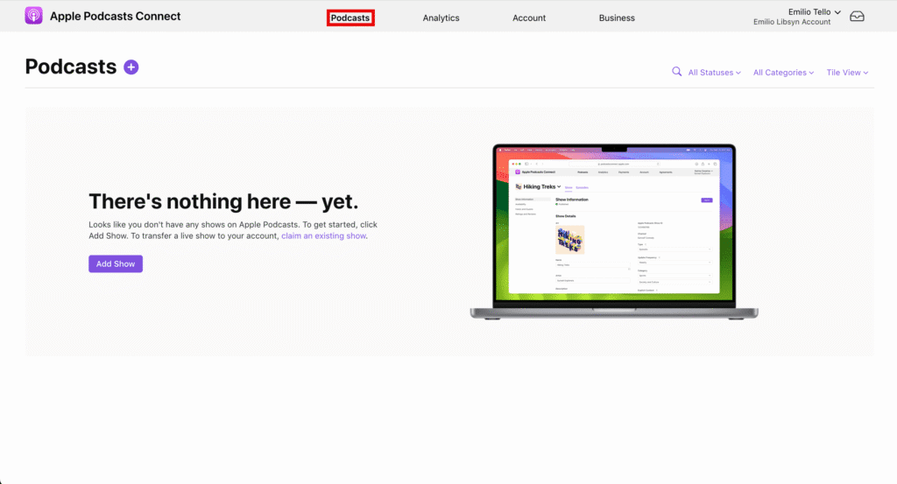Follow the claim an existing show link
The image size is (897, 484).
323,235
